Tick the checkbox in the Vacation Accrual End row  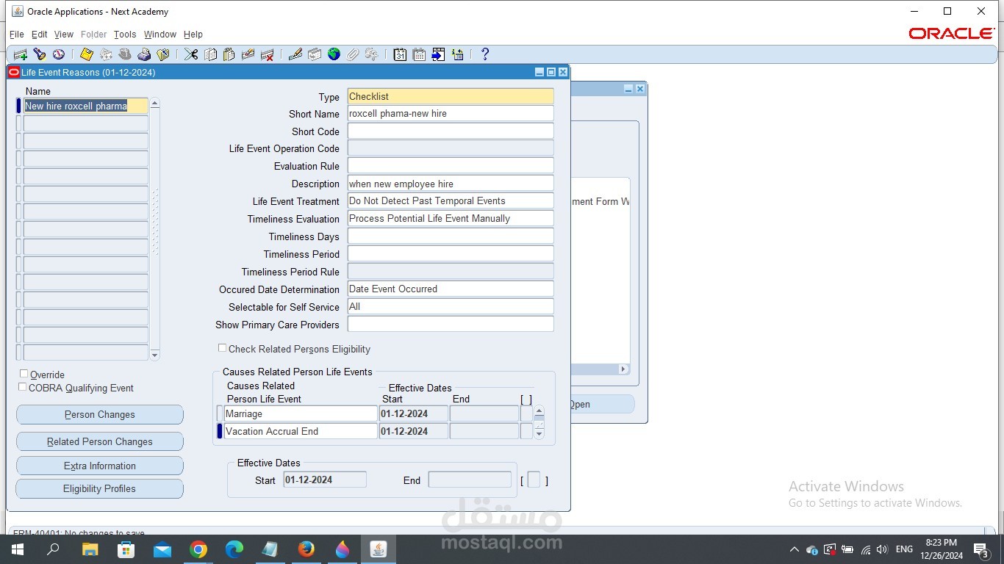526,431
